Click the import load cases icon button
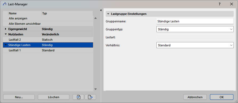This screenshot has height=103, width=238. click(78, 97)
